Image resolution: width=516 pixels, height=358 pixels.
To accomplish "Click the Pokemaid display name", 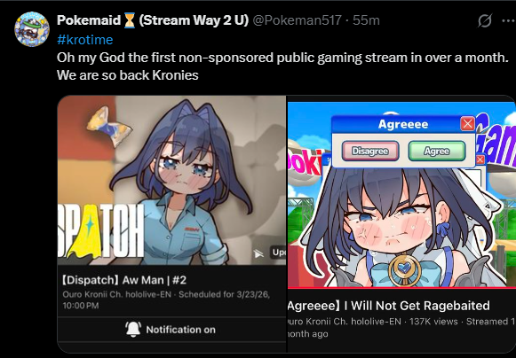I will click(x=89, y=20).
